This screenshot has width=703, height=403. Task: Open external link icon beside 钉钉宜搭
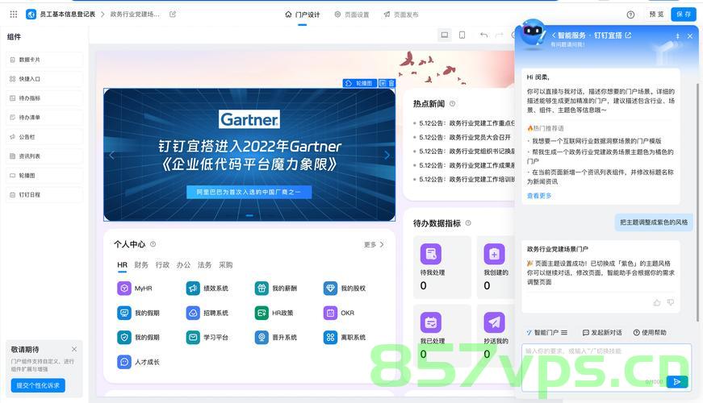(x=628, y=35)
